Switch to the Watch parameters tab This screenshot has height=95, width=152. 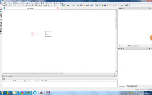133,46
